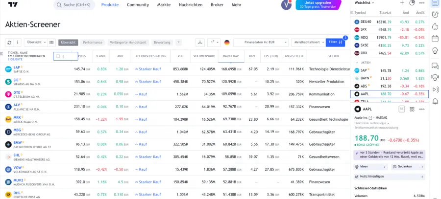Click the 56 badge next to AAPL
Screen dimensions: 441x199
pyautogui.click(x=402, y=109)
